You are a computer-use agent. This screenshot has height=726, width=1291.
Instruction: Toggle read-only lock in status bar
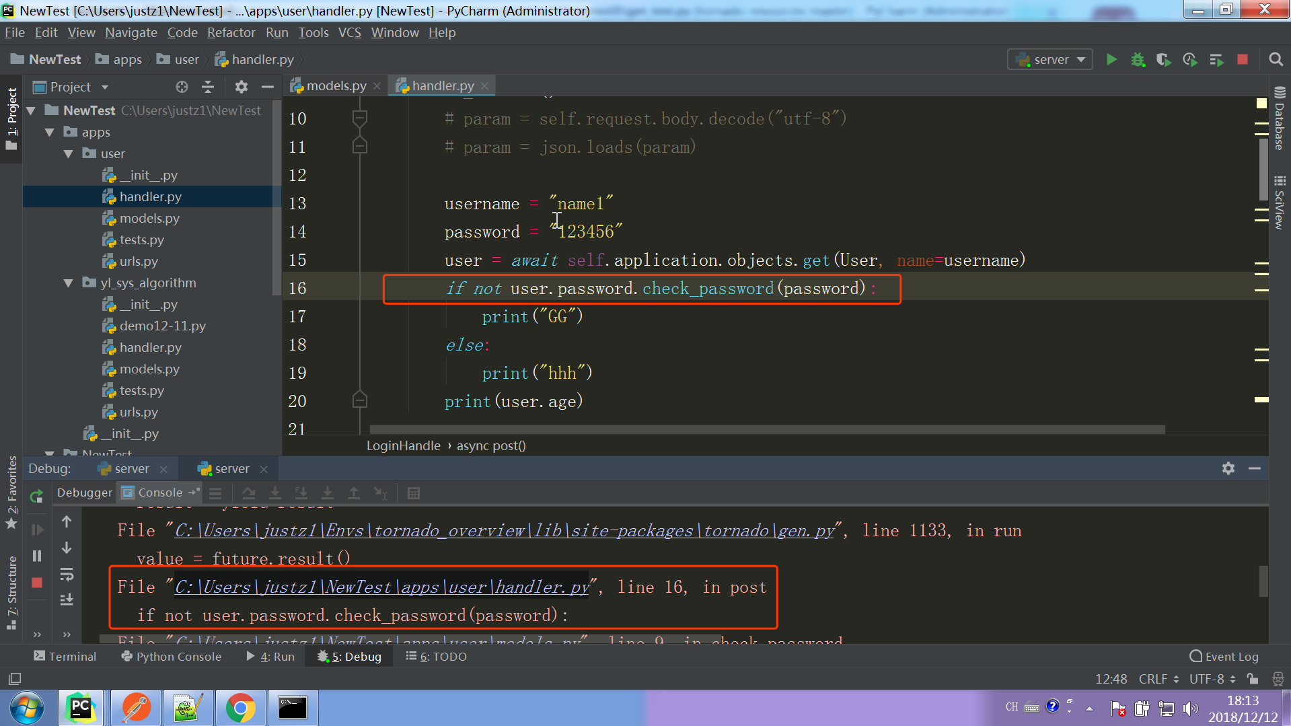[1252, 679]
